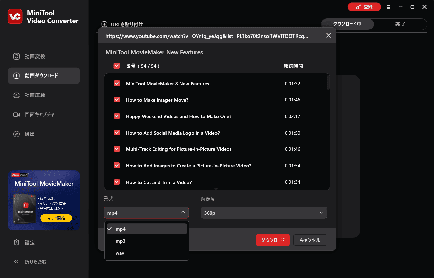This screenshot has width=434, height=278.
Task: Click the 画面キャプチャ camera icon in sidebar
Action: click(x=16, y=115)
